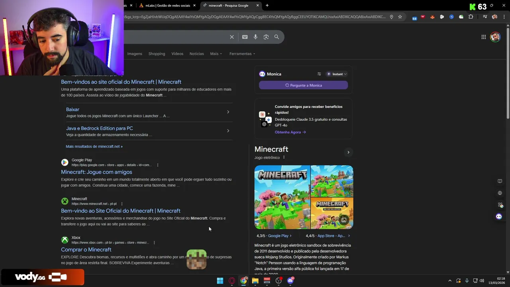The width and height of the screenshot is (510, 287).
Task: Click the magnifying glass search button
Action: [x=277, y=37]
